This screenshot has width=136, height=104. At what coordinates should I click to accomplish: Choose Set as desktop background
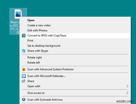(75, 46)
